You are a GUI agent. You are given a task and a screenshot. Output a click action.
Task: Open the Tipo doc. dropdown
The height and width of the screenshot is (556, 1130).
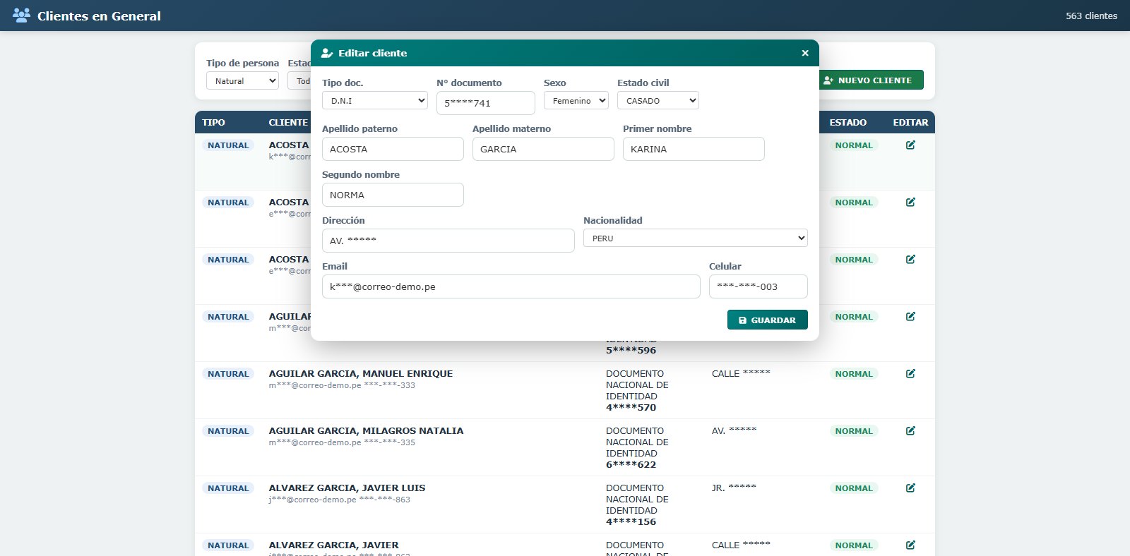375,101
